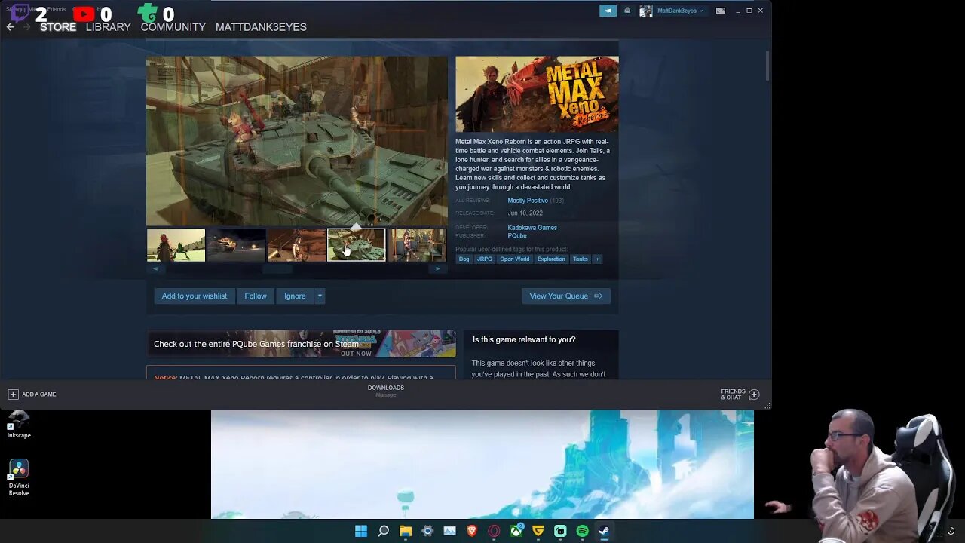Open the Ignore options dropdown arrow
This screenshot has width=965, height=543.
[x=320, y=296]
